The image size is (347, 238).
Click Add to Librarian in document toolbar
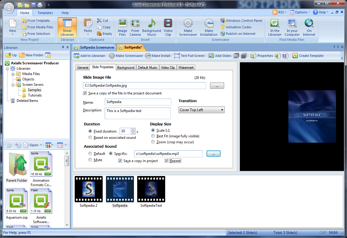click(90, 56)
